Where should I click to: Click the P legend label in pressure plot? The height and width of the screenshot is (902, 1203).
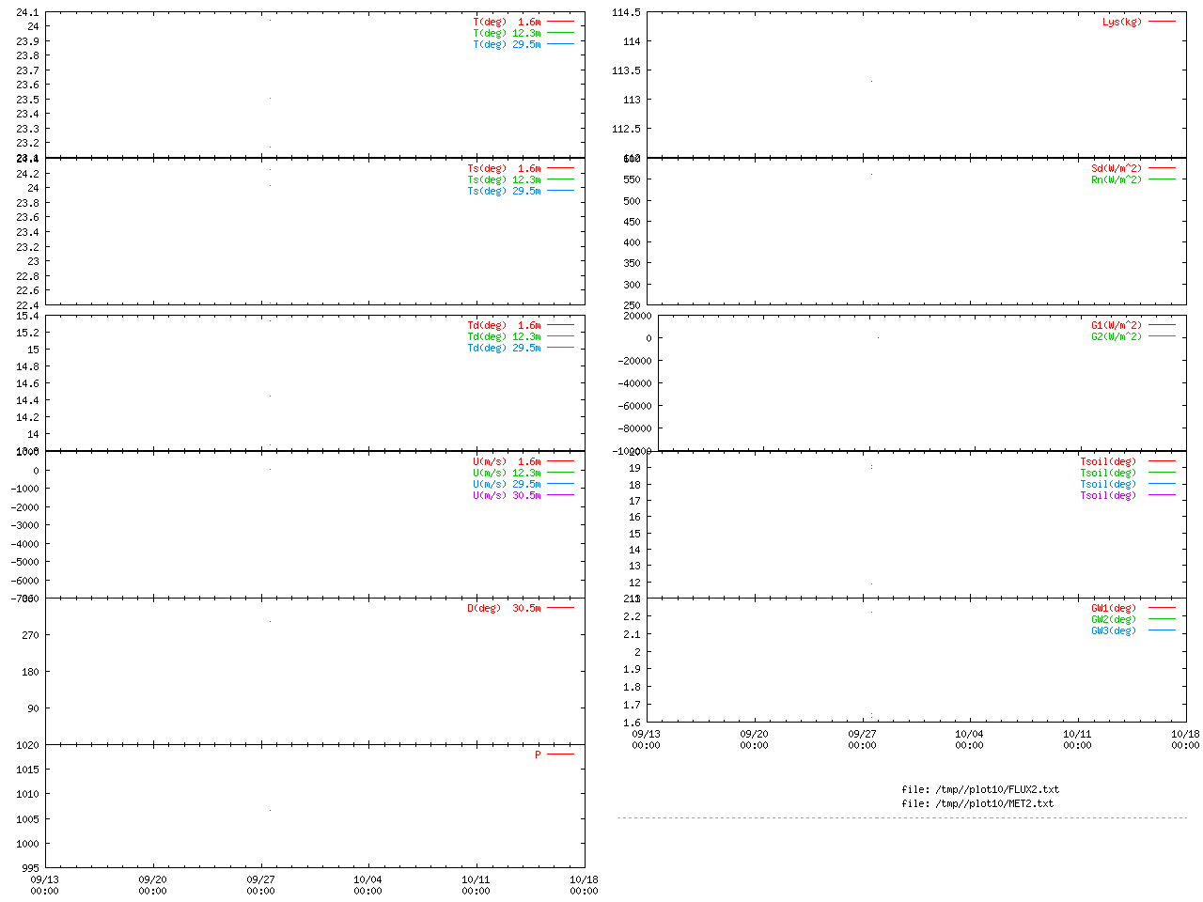click(x=538, y=754)
